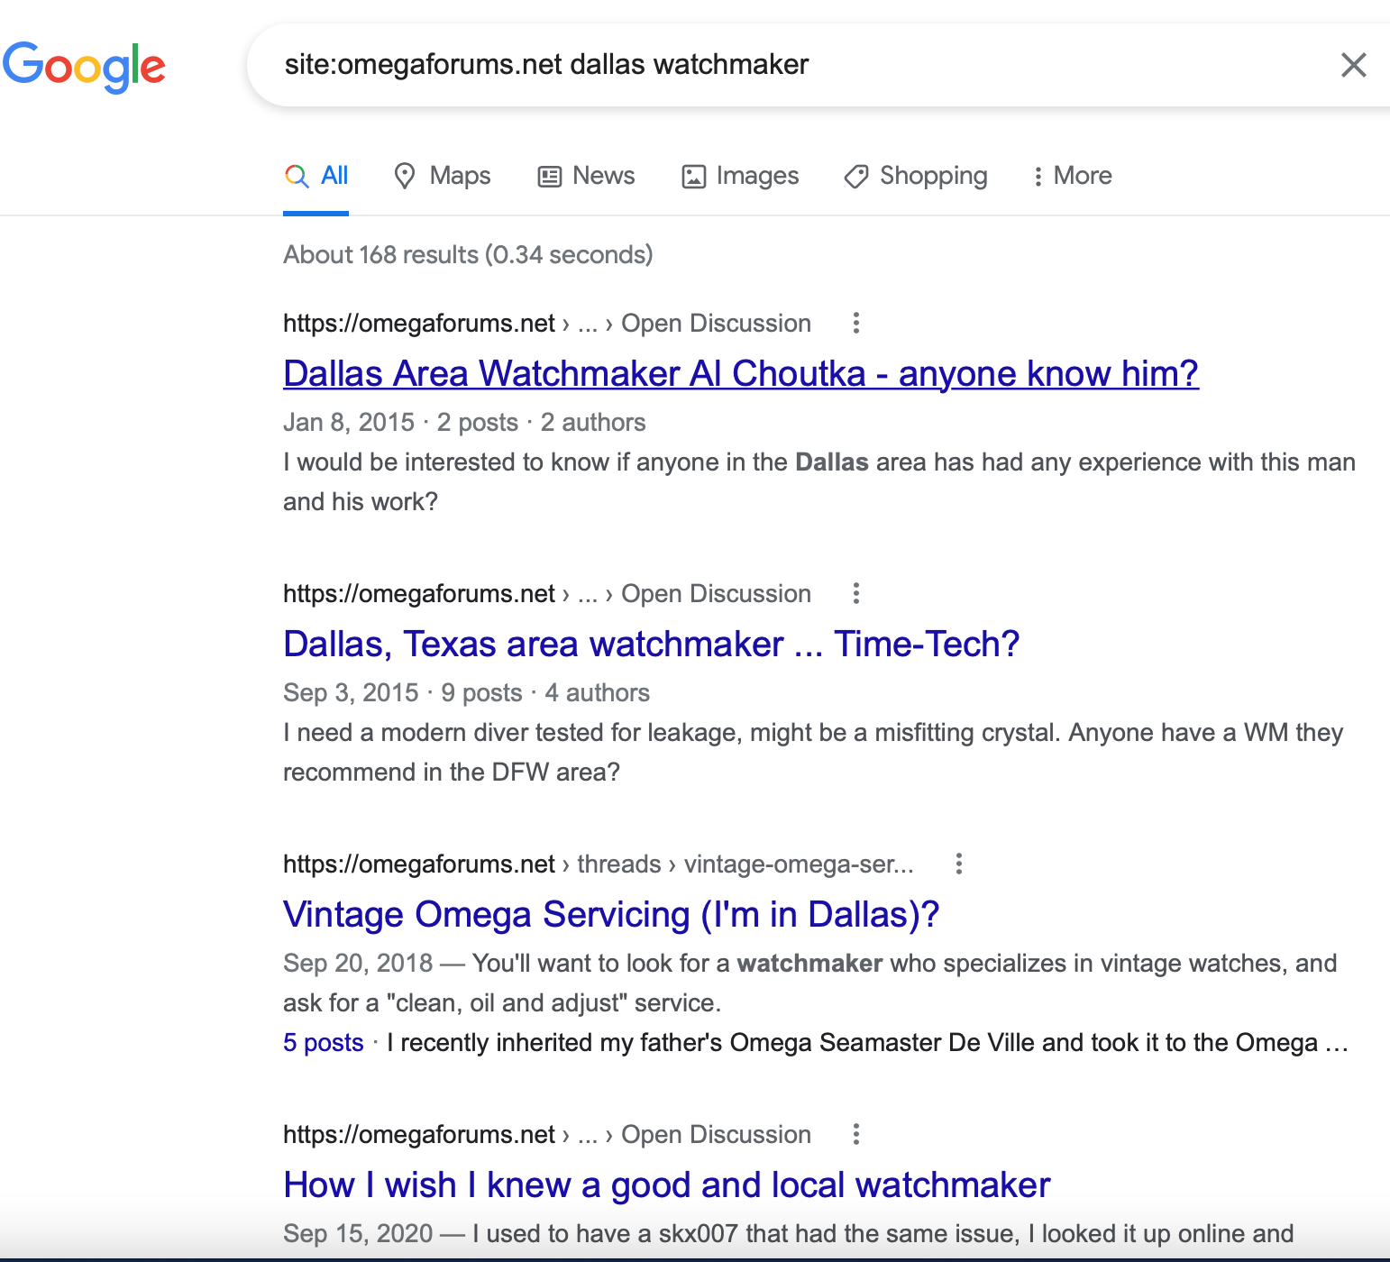This screenshot has height=1262, width=1390.
Task: Click the first result's omegaforums.net URL breadcrumb
Action: coord(418,323)
